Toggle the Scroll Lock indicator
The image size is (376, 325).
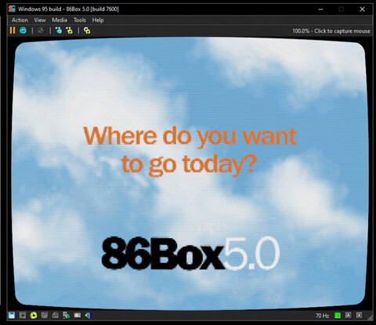(360, 316)
